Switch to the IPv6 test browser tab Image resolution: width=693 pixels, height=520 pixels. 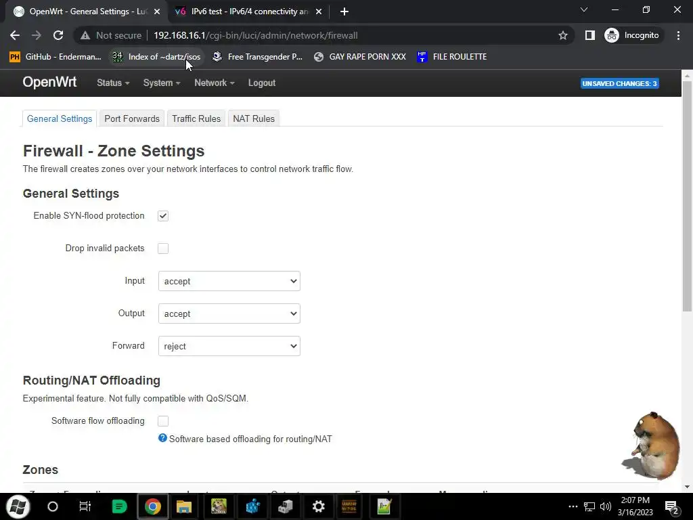click(x=248, y=12)
